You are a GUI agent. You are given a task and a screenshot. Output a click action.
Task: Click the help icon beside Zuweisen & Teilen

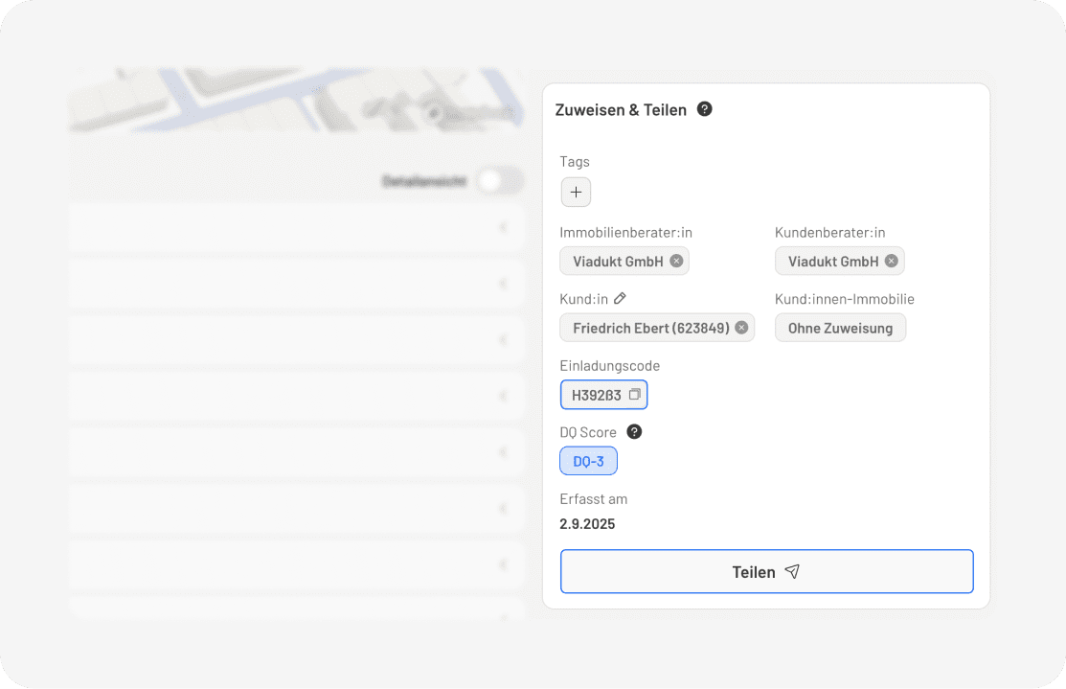[x=705, y=109]
